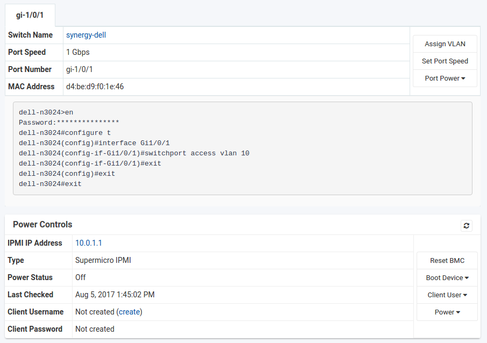This screenshot has height=343, width=487.
Task: Click the Supermicro IPMI type value
Action: (x=103, y=260)
